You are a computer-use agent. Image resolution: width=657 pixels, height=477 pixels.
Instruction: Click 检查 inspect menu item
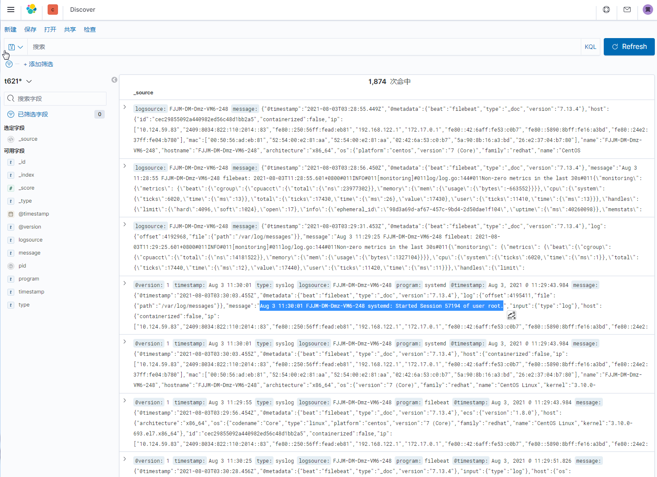(x=90, y=29)
